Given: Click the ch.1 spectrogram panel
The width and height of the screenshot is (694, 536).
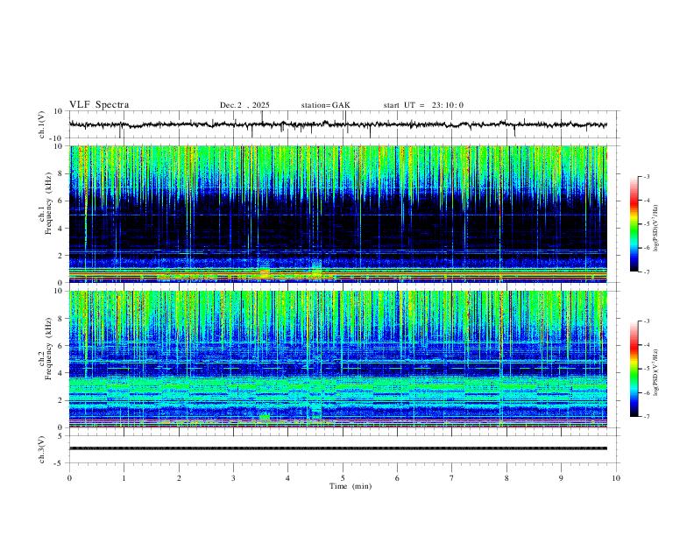Looking at the screenshot, I should [337, 214].
